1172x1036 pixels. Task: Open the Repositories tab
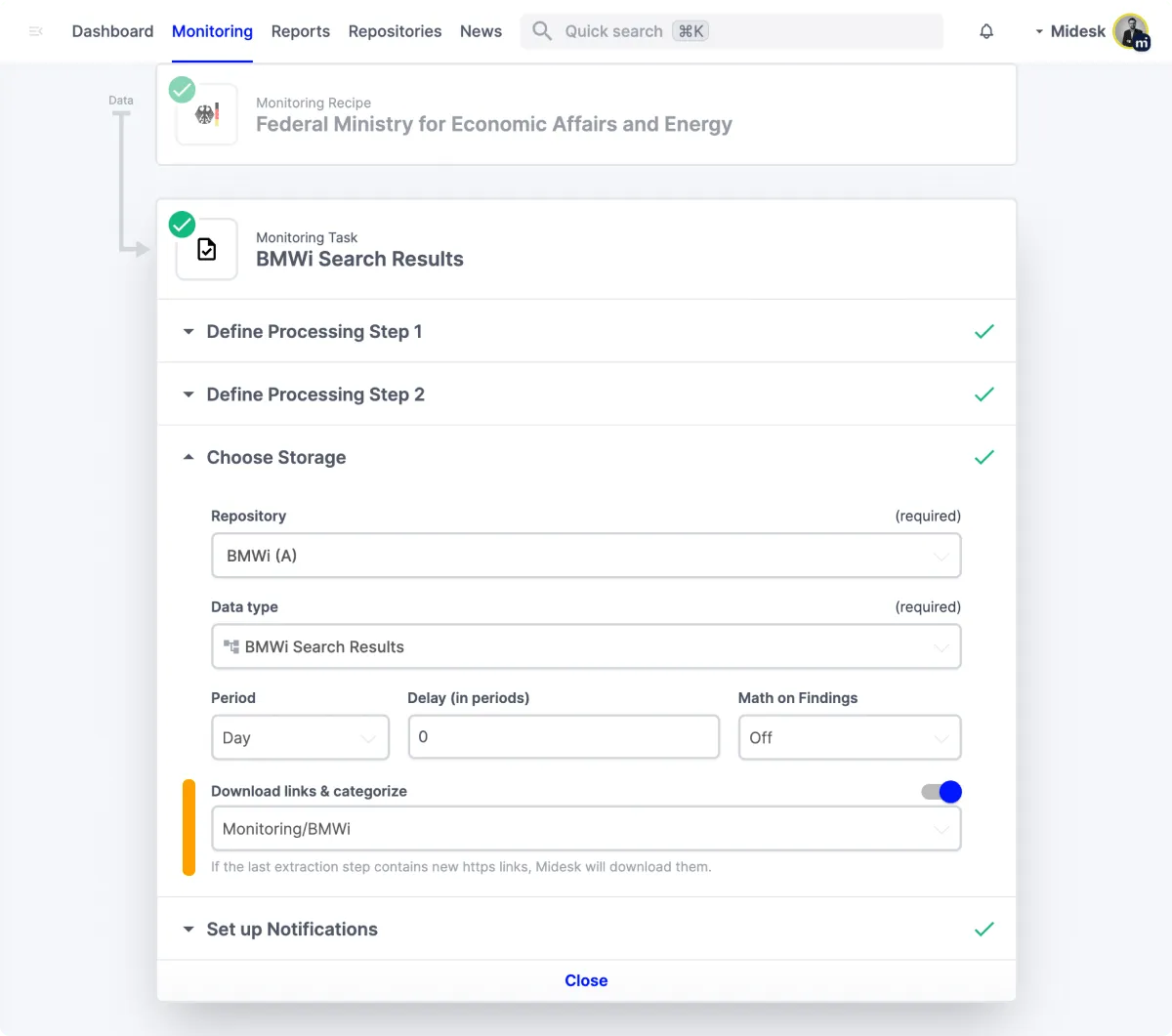tap(395, 31)
